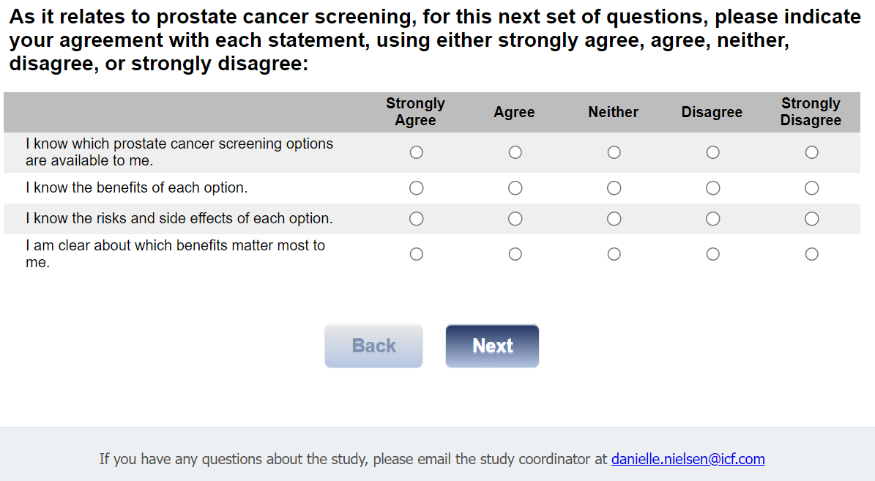Pick Disagree for knowing benefits of each option
Screen dimensions: 875x481
pyautogui.click(x=712, y=188)
